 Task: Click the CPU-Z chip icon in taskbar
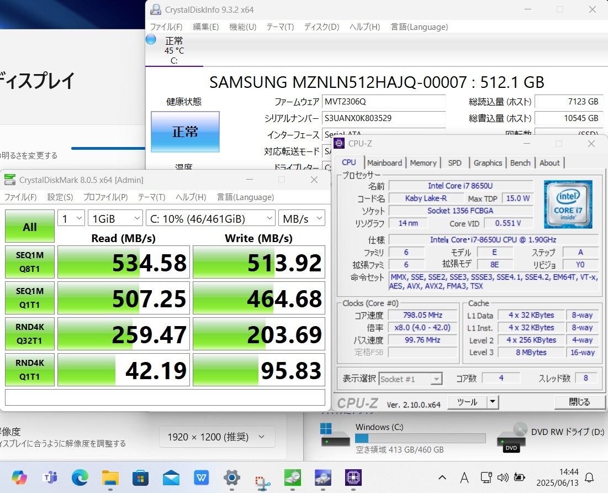[353, 478]
